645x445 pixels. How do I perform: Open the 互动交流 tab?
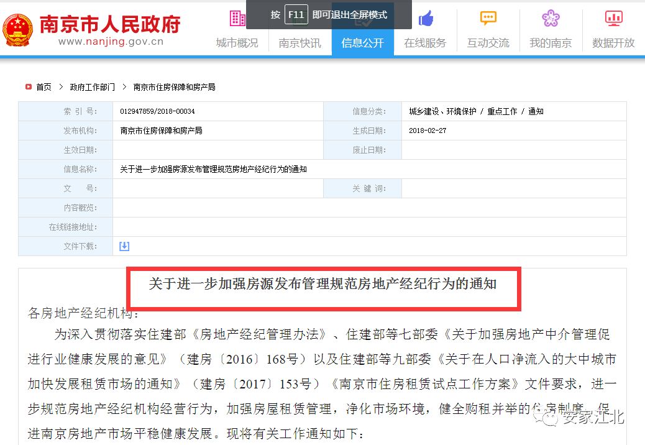pos(488,43)
